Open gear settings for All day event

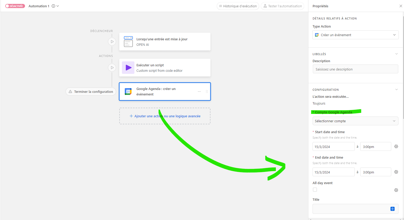tap(396, 190)
